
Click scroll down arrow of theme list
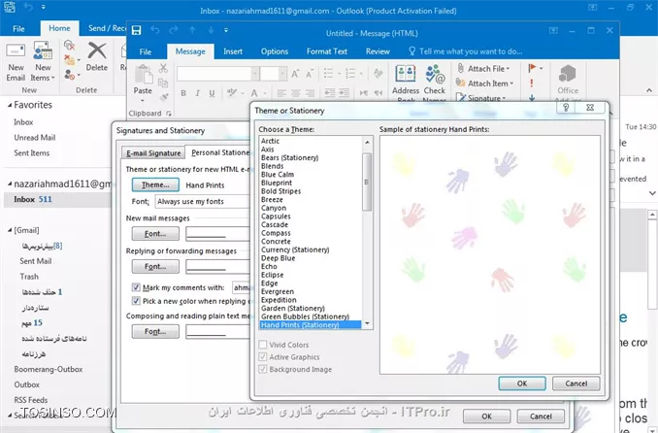tap(367, 323)
